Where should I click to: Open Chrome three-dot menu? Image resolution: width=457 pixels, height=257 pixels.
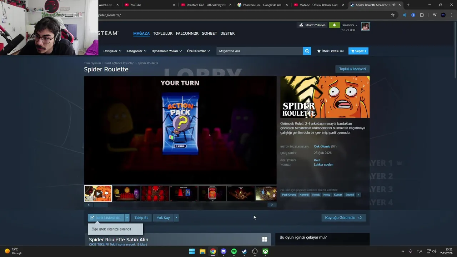tap(452, 15)
